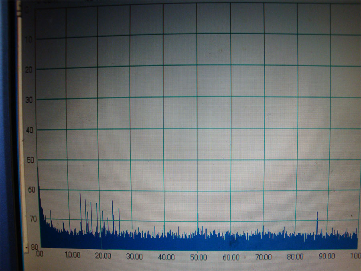Click the 70.00 horizontal axis label

tap(263, 257)
